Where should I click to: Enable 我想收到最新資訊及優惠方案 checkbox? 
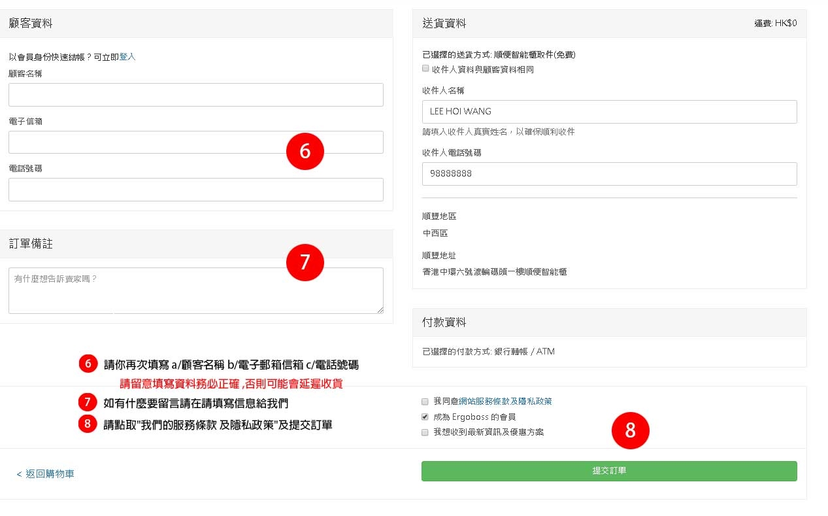tap(425, 432)
